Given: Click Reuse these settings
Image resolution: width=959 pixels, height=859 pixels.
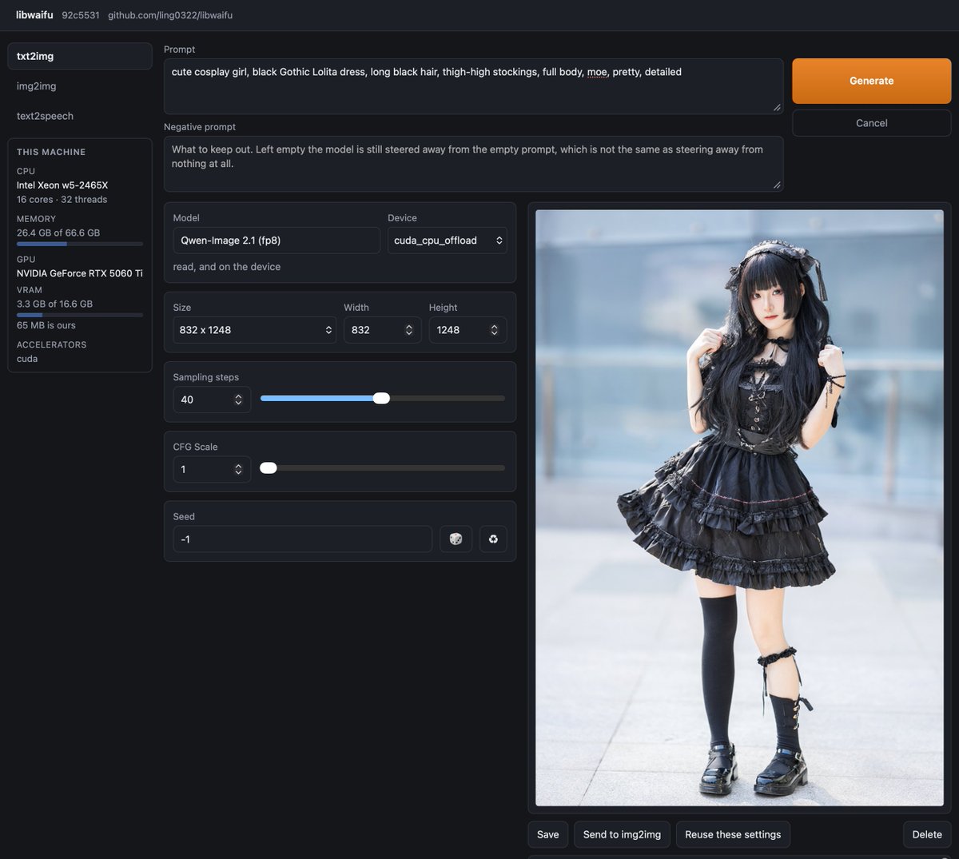Looking at the screenshot, I should (733, 834).
